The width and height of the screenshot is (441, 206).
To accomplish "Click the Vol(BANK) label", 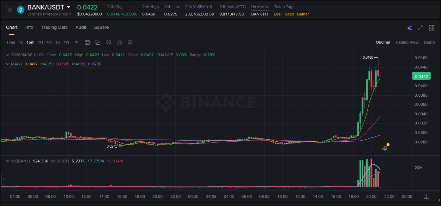I will coord(20,161).
